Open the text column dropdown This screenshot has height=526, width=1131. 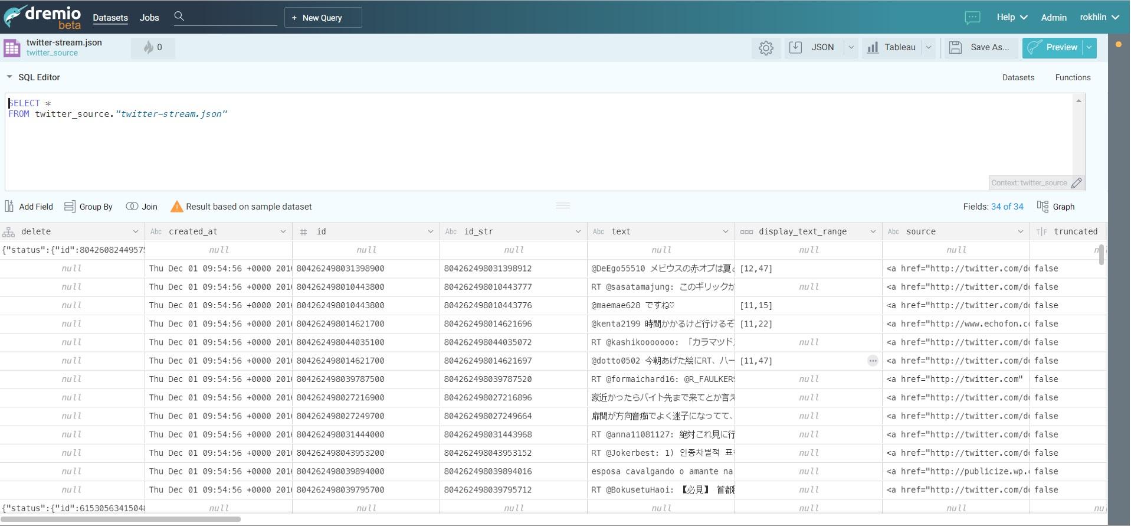pos(725,231)
